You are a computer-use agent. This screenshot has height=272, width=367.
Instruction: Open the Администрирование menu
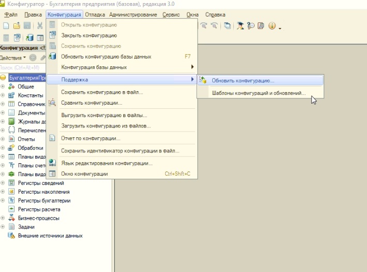point(133,15)
